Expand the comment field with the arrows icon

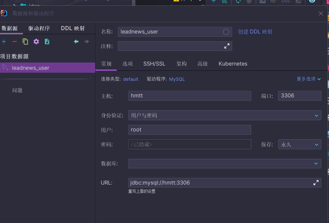(x=227, y=46)
